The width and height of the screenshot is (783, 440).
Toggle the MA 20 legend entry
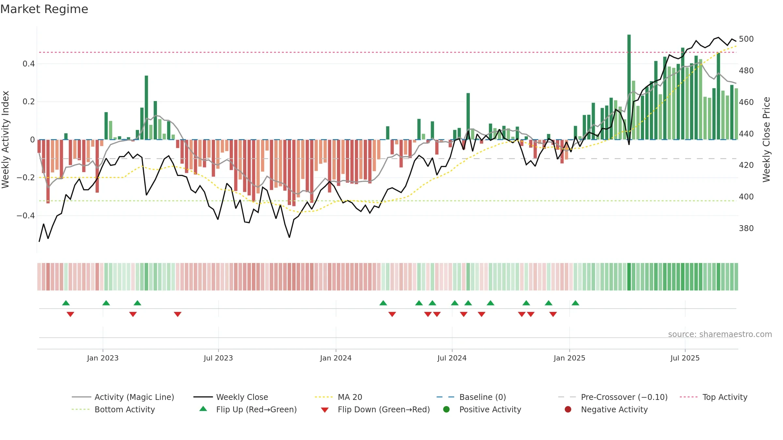[x=338, y=397]
